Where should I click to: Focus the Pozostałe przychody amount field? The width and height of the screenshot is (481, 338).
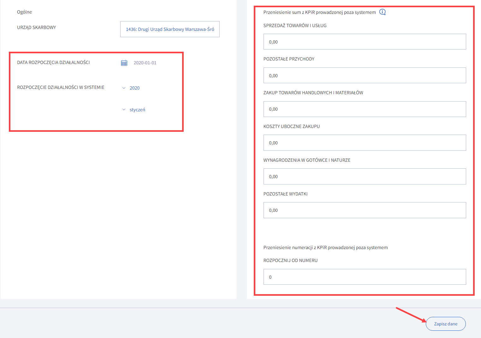point(365,75)
